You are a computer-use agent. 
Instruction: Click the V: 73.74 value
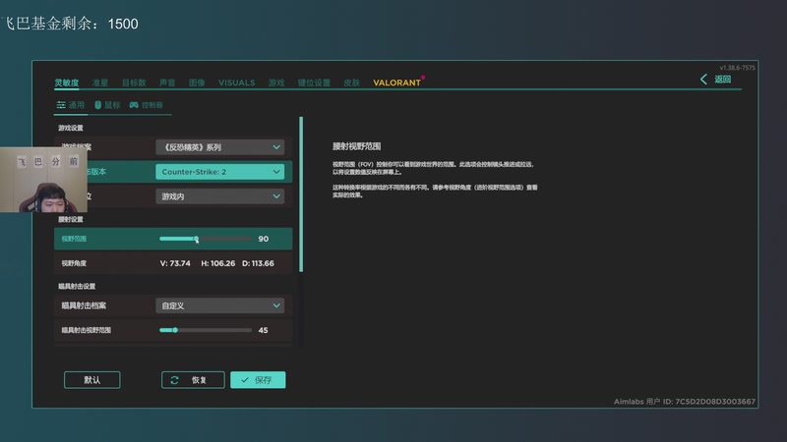click(x=175, y=263)
